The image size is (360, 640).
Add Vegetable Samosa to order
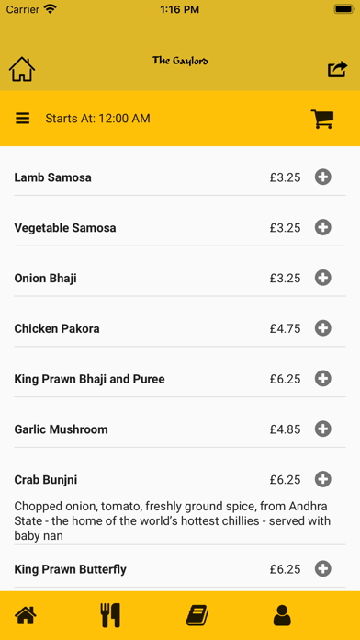[x=323, y=227]
